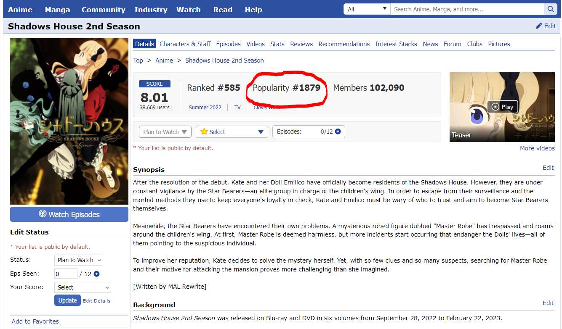562x329 pixels.
Task: Click the Add to Favorites link
Action: 35,321
